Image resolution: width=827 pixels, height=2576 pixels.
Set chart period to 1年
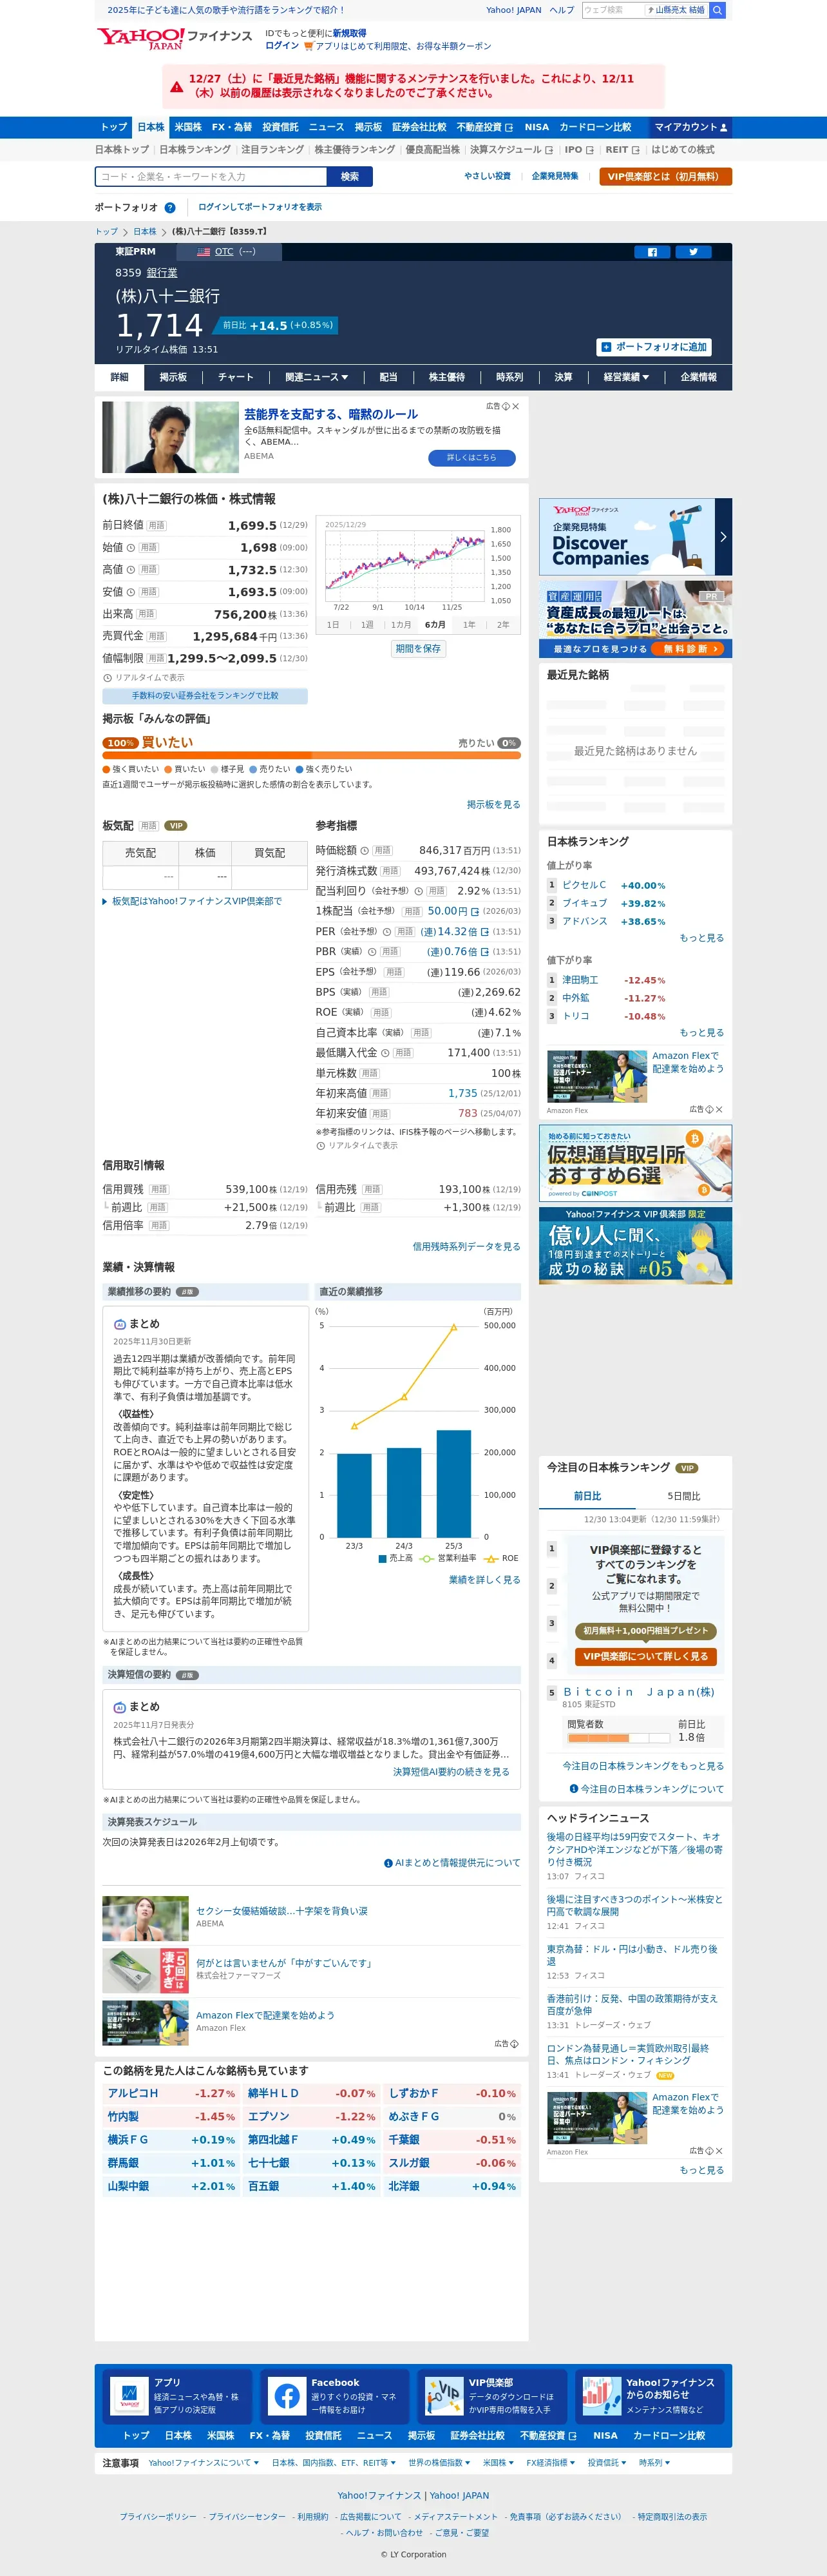[468, 624]
